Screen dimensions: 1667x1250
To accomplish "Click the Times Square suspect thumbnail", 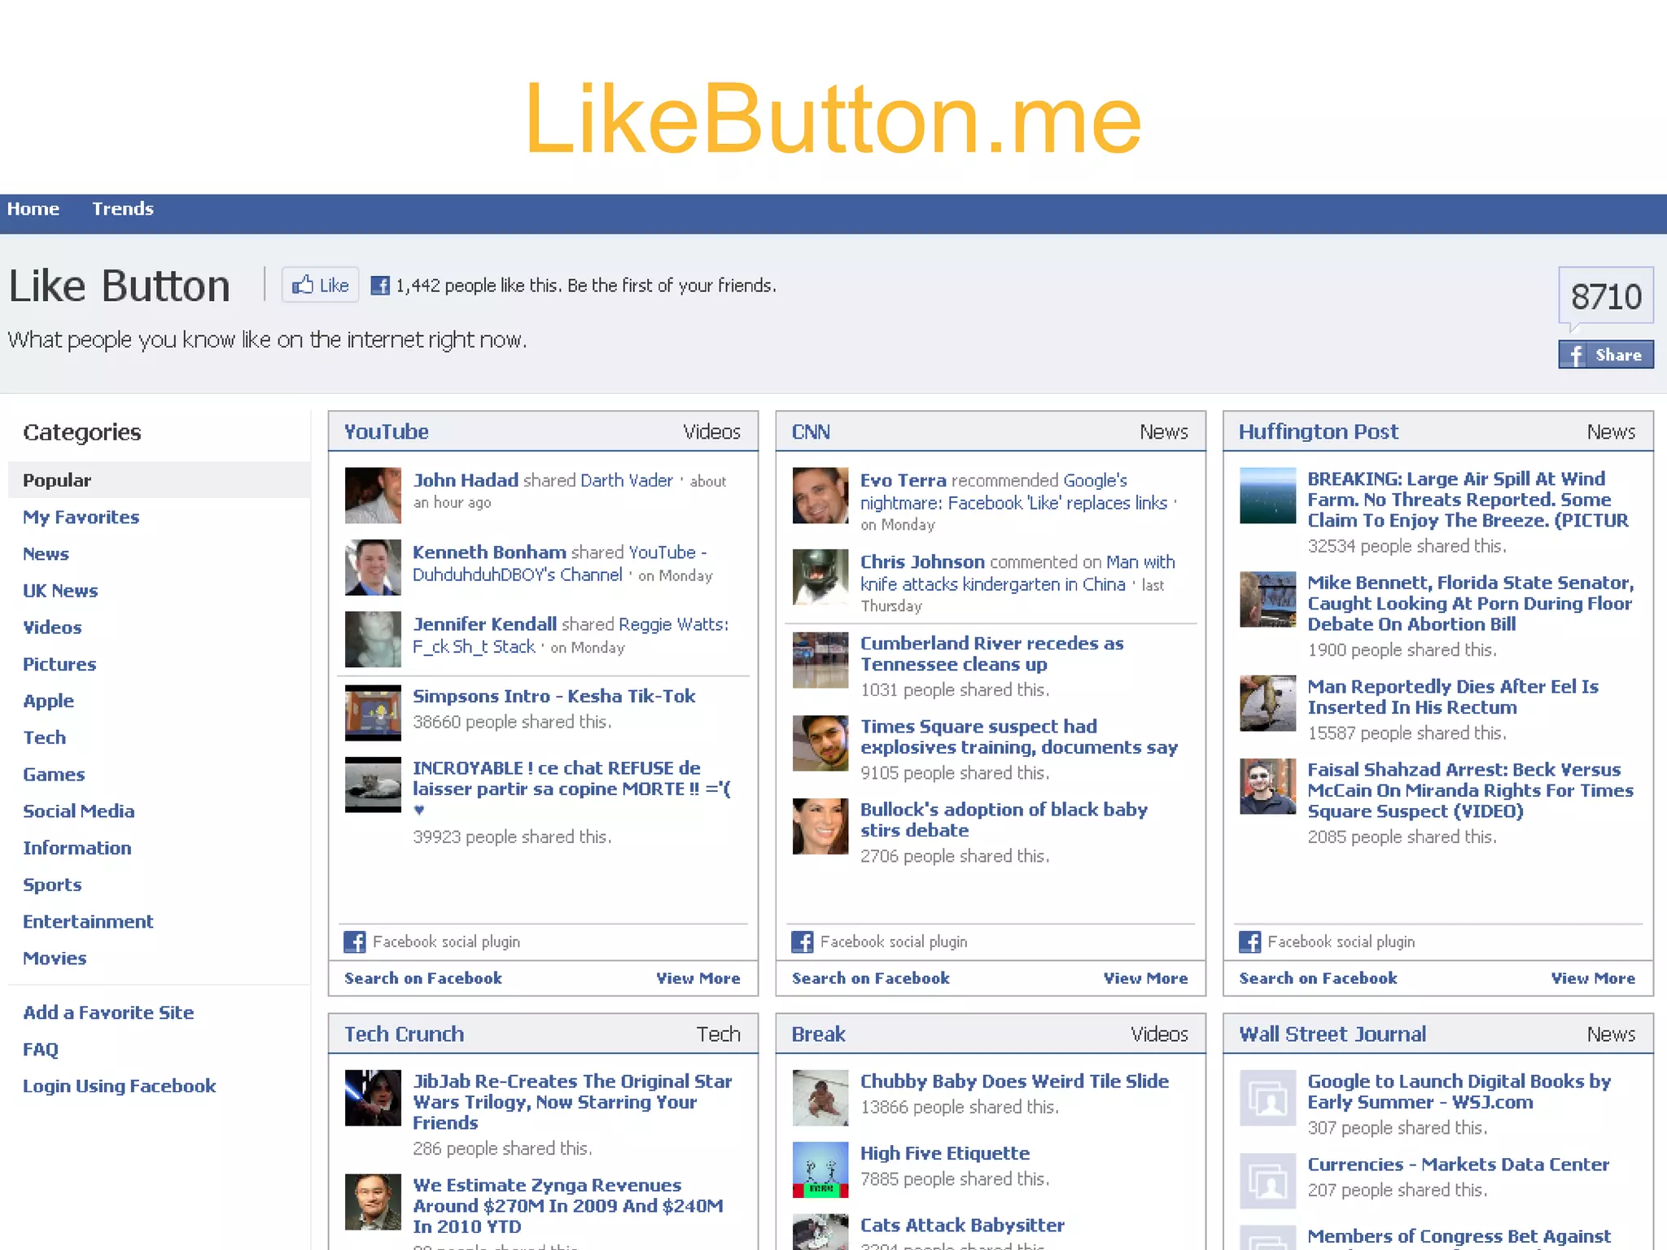I will [x=820, y=743].
